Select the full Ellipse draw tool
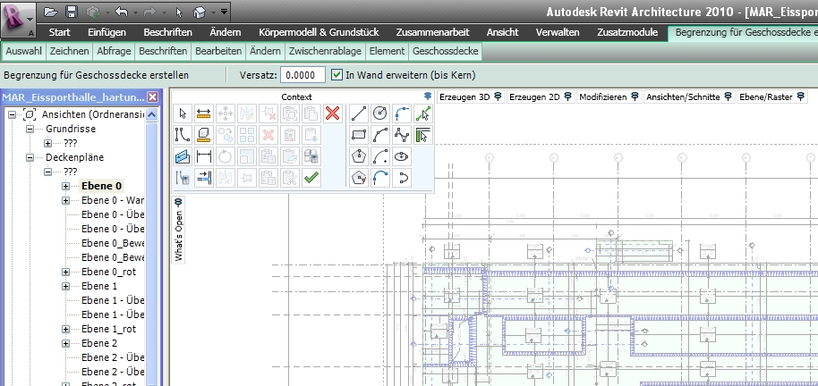Viewport: 818px width, 386px height. pyautogui.click(x=402, y=156)
